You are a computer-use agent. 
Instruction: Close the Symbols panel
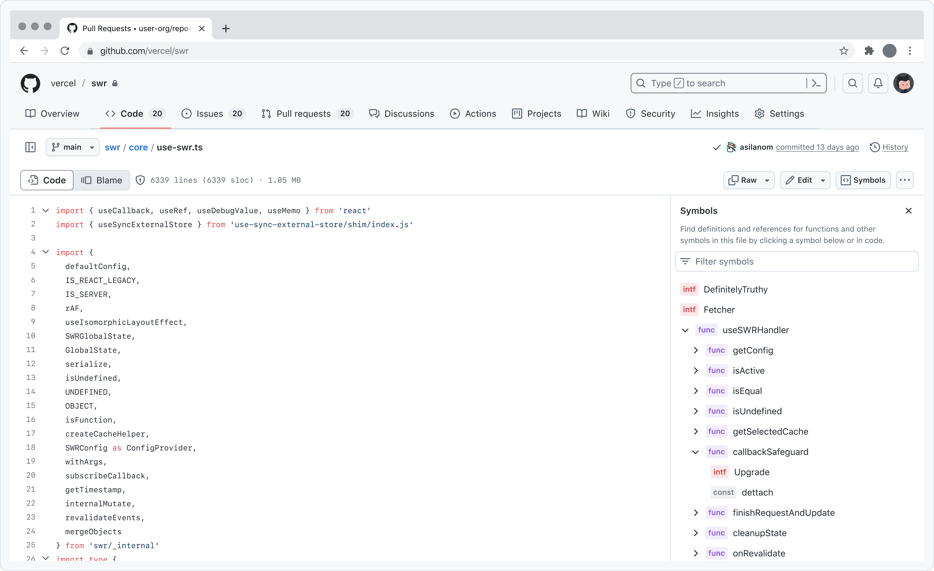coord(908,211)
